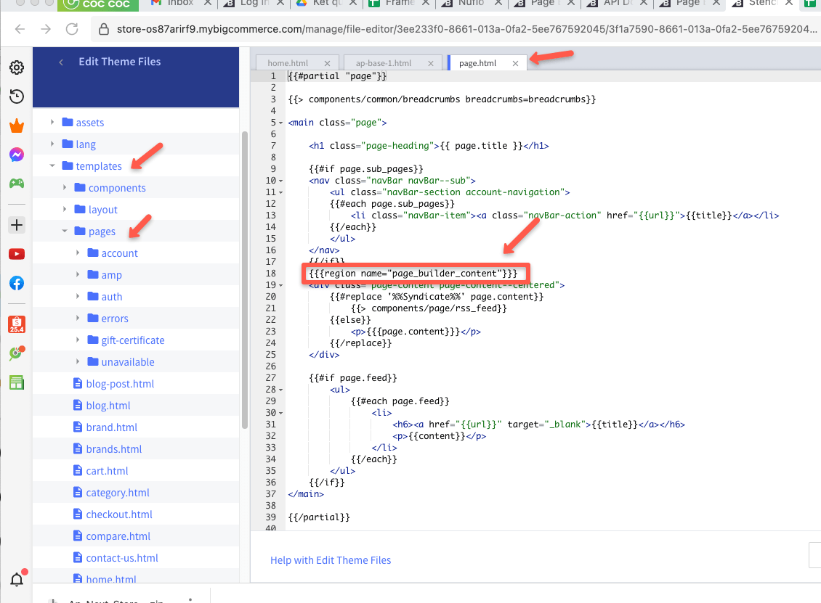Open Help with Edit Theme Files link
The image size is (821, 603).
(331, 560)
